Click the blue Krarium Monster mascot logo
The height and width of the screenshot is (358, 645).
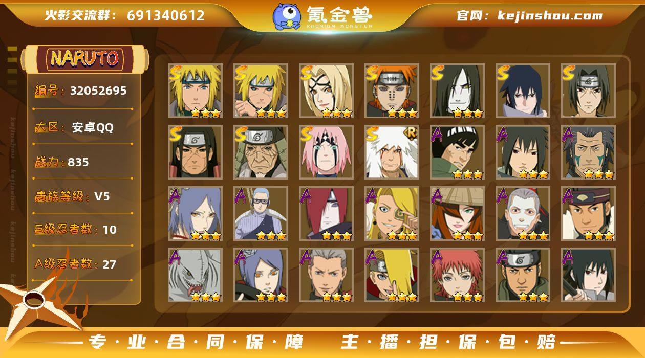[286, 16]
